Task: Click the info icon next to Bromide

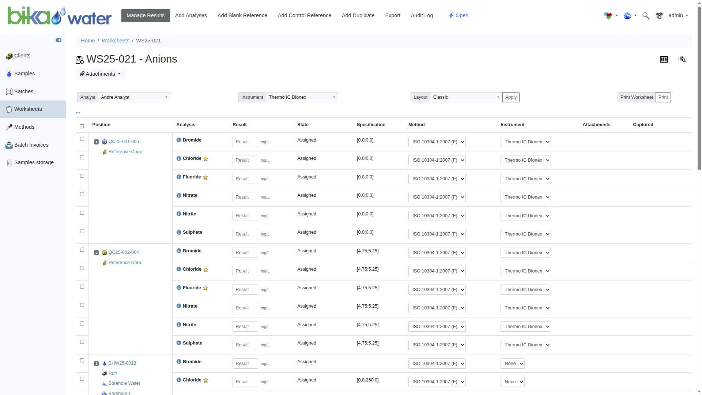Action: pyautogui.click(x=179, y=140)
